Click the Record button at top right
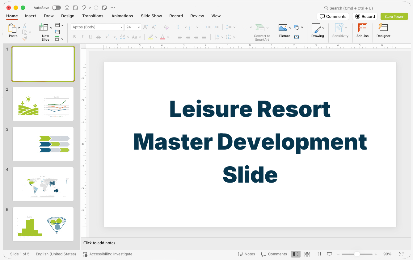 [365, 16]
